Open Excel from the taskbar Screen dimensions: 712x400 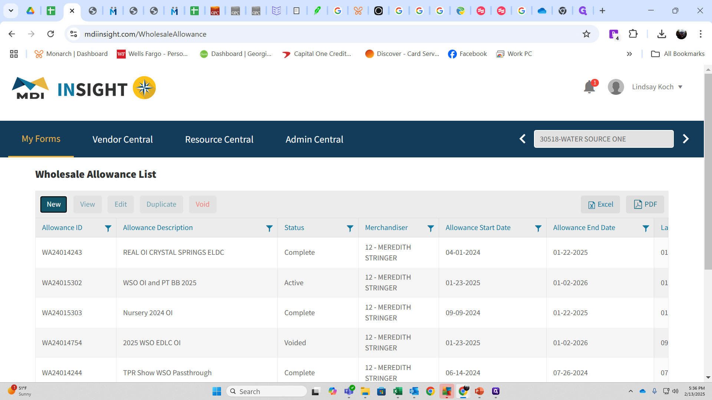pos(398,391)
